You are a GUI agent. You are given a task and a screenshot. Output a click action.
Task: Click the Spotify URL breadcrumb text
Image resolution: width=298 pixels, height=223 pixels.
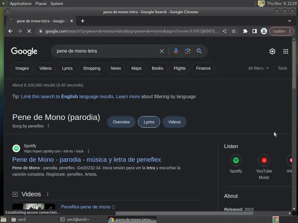pyautogui.click(x=54, y=151)
